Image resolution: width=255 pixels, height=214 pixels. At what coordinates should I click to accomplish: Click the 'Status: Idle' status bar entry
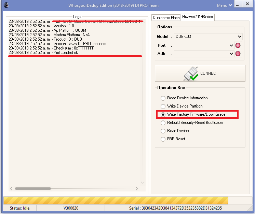tap(20, 208)
